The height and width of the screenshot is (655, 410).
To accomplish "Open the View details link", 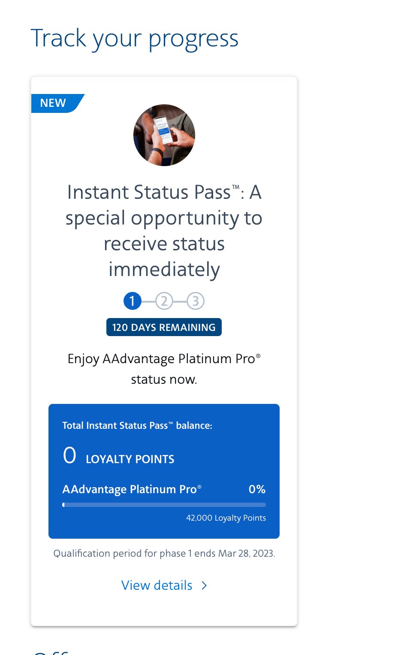I will click(x=157, y=585).
